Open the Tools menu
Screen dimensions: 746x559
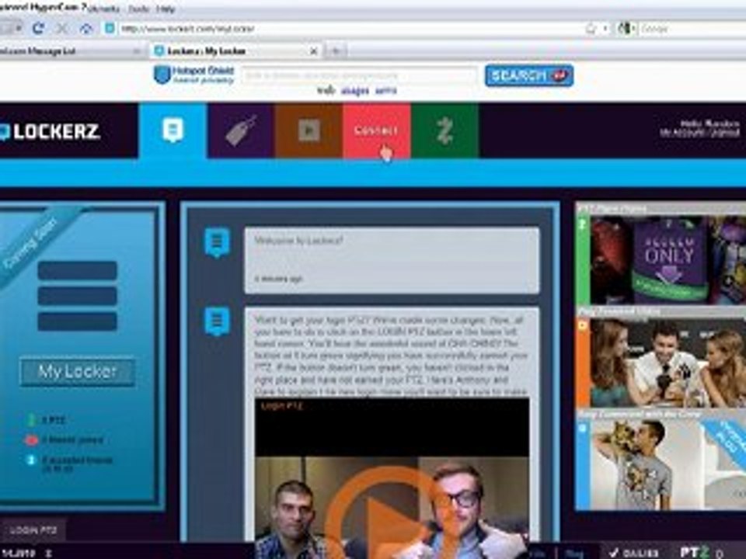point(138,9)
